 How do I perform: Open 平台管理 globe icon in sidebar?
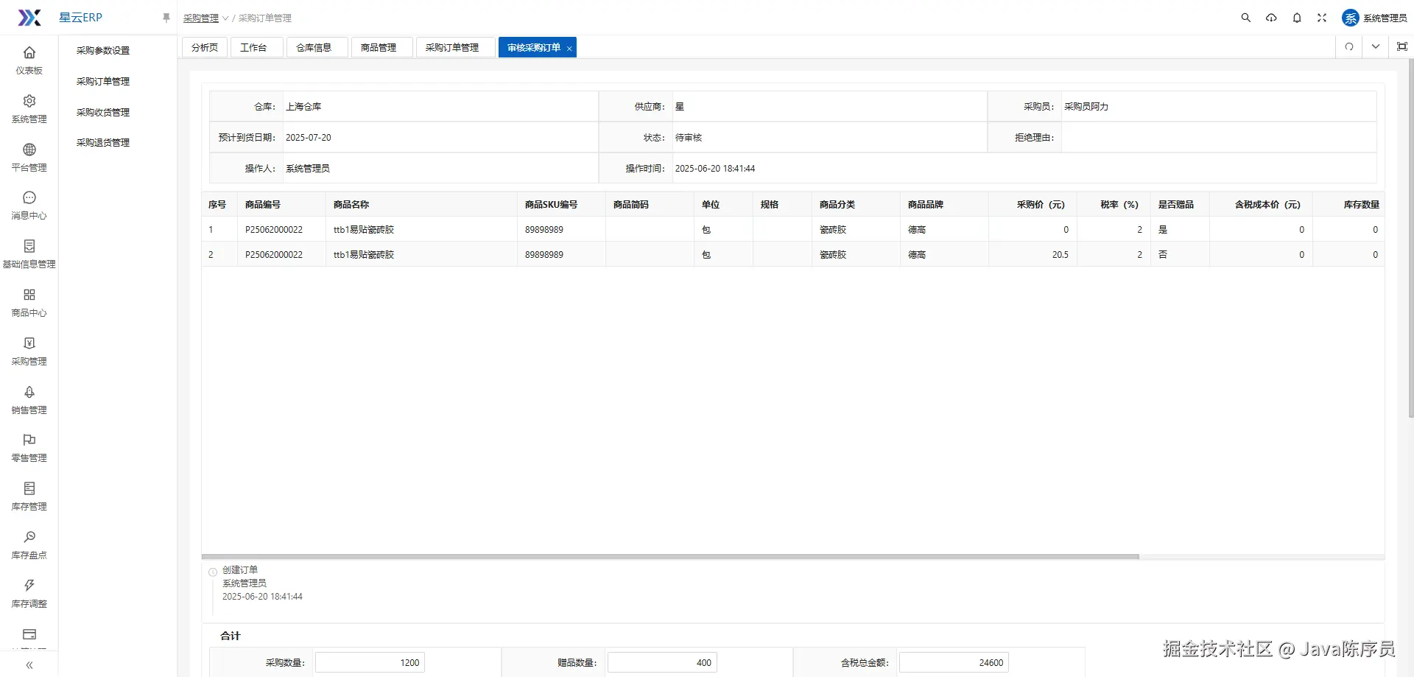point(29,150)
